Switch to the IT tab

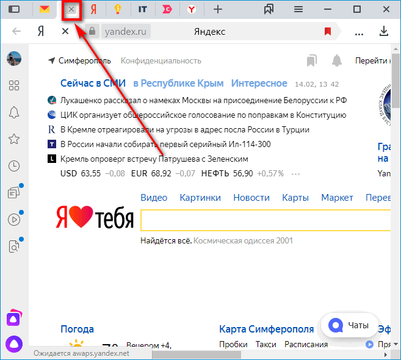(x=142, y=10)
